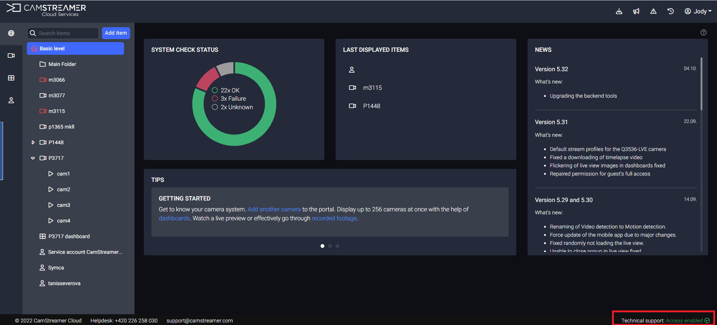
Task: Select the camera icon in left sidebar
Action: click(x=11, y=56)
